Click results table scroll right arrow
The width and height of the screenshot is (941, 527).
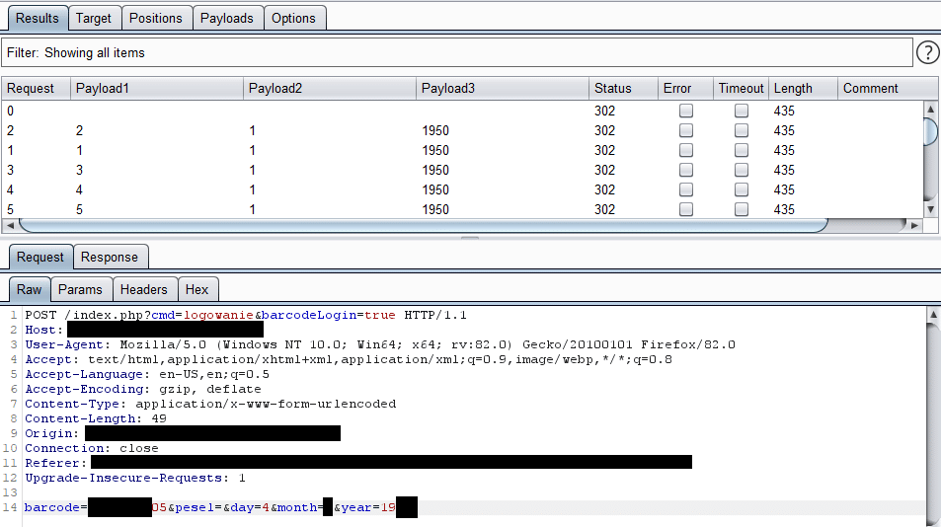pyautogui.click(x=914, y=225)
